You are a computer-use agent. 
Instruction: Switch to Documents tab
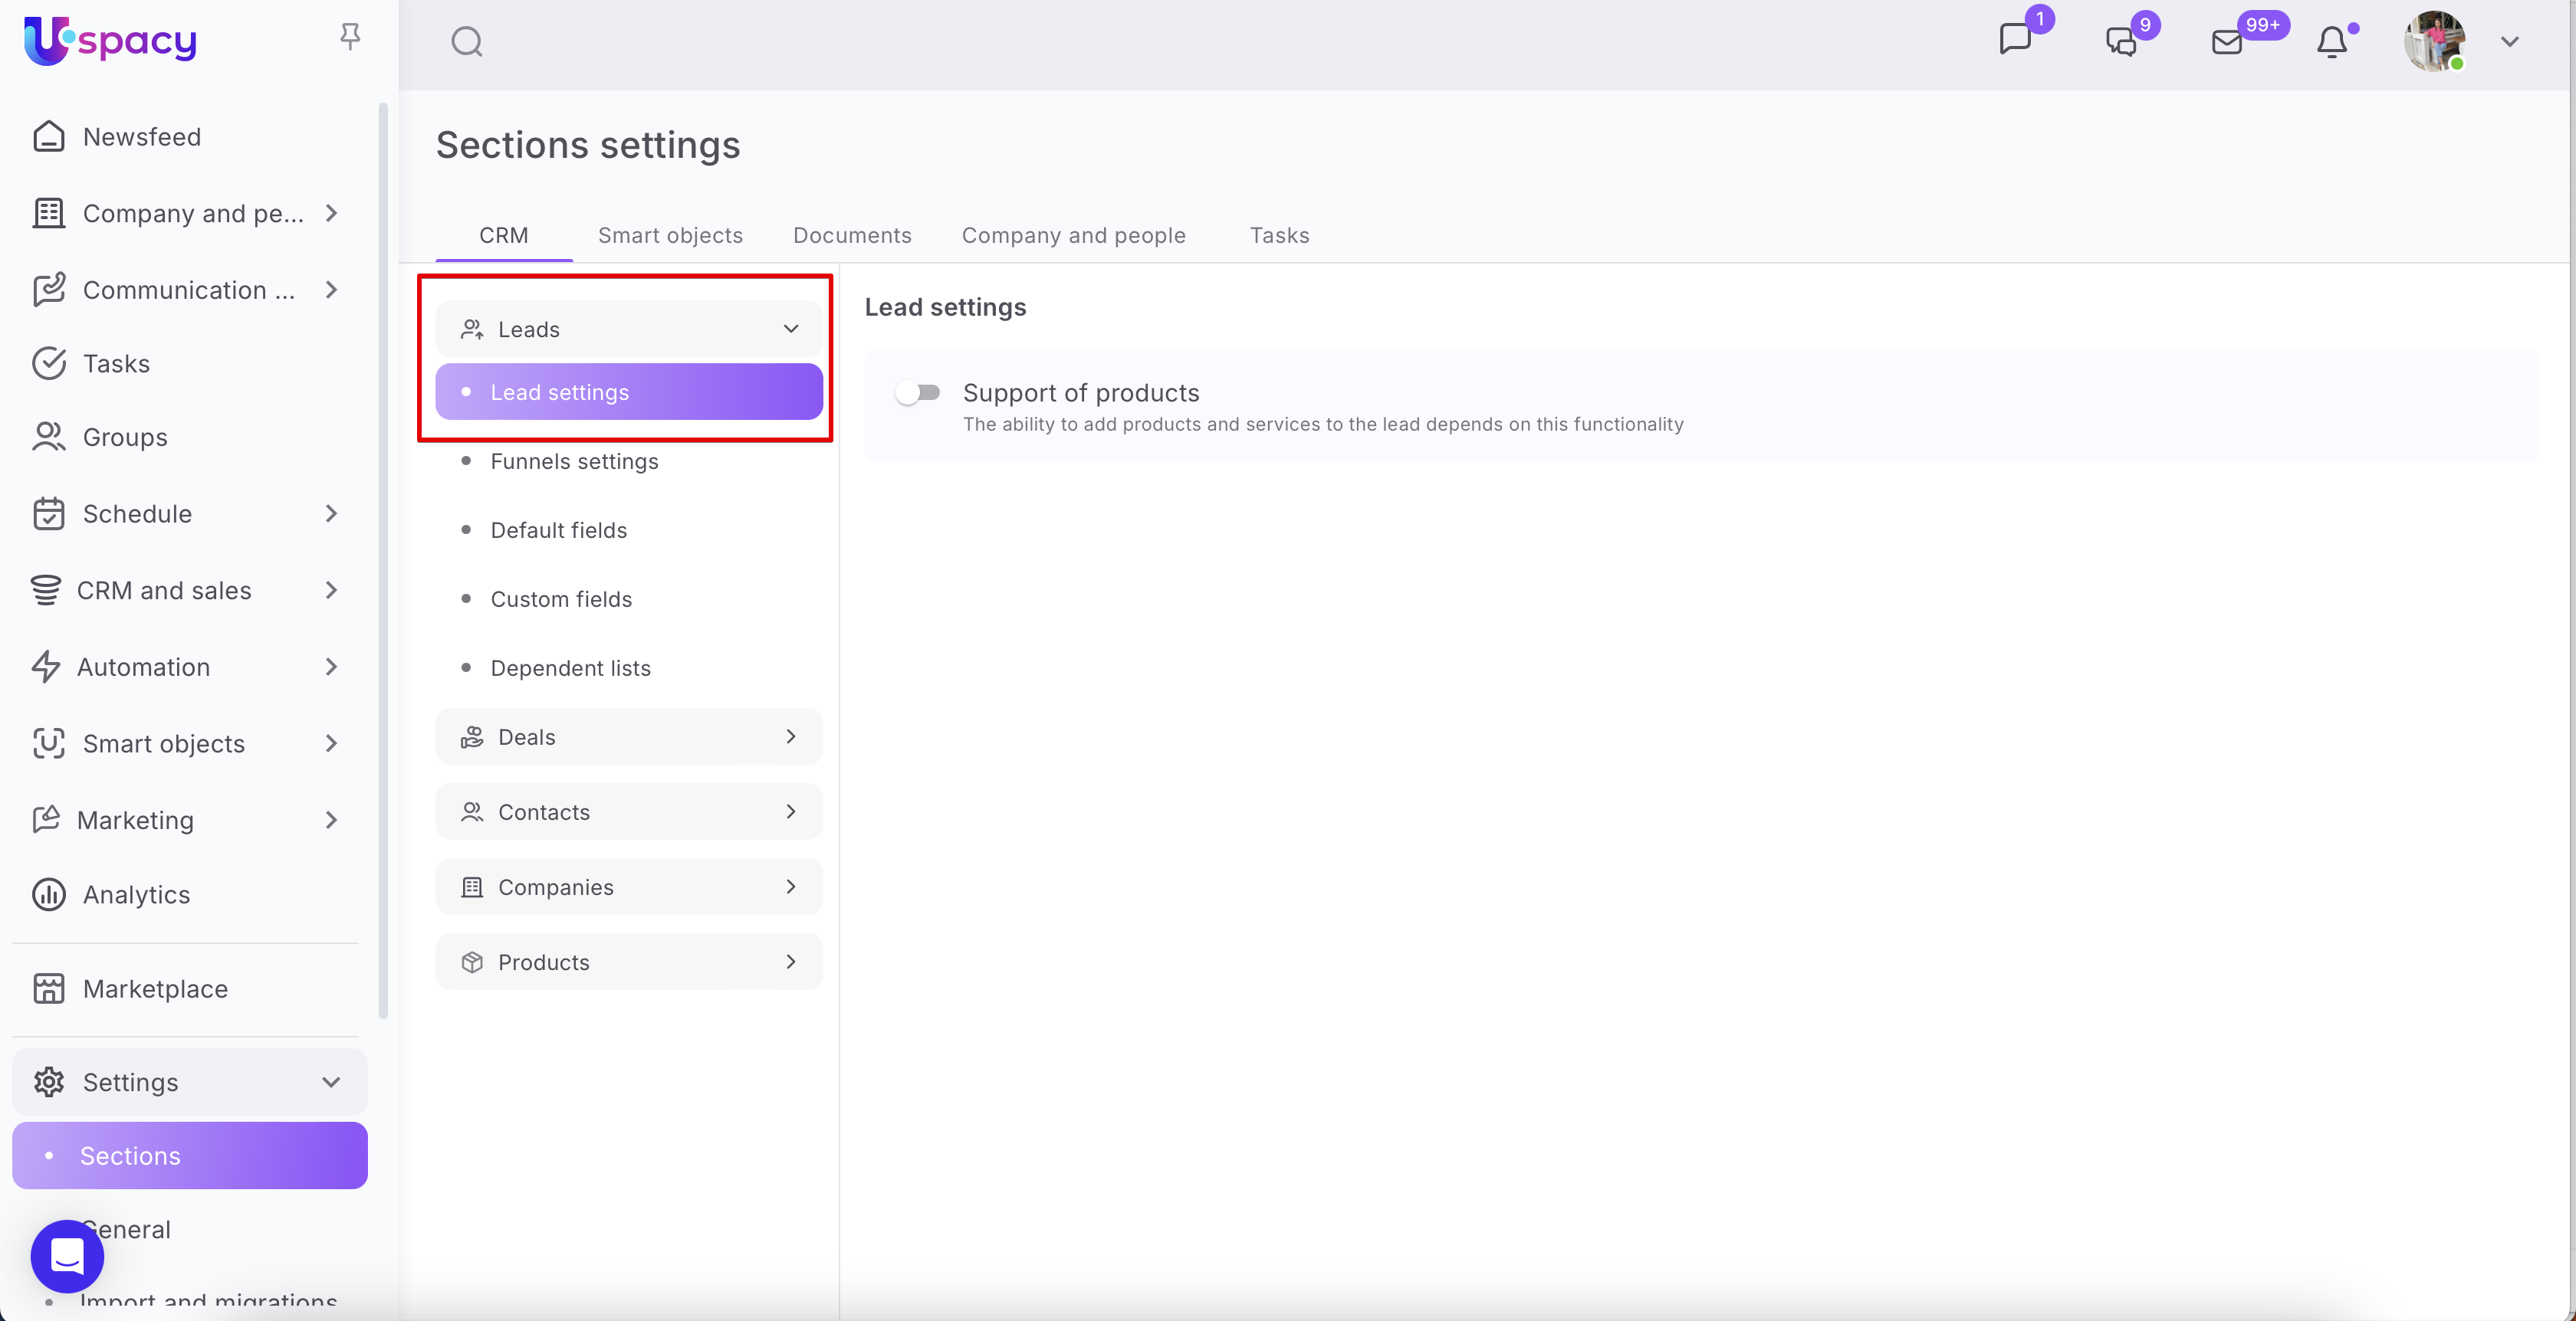852,234
